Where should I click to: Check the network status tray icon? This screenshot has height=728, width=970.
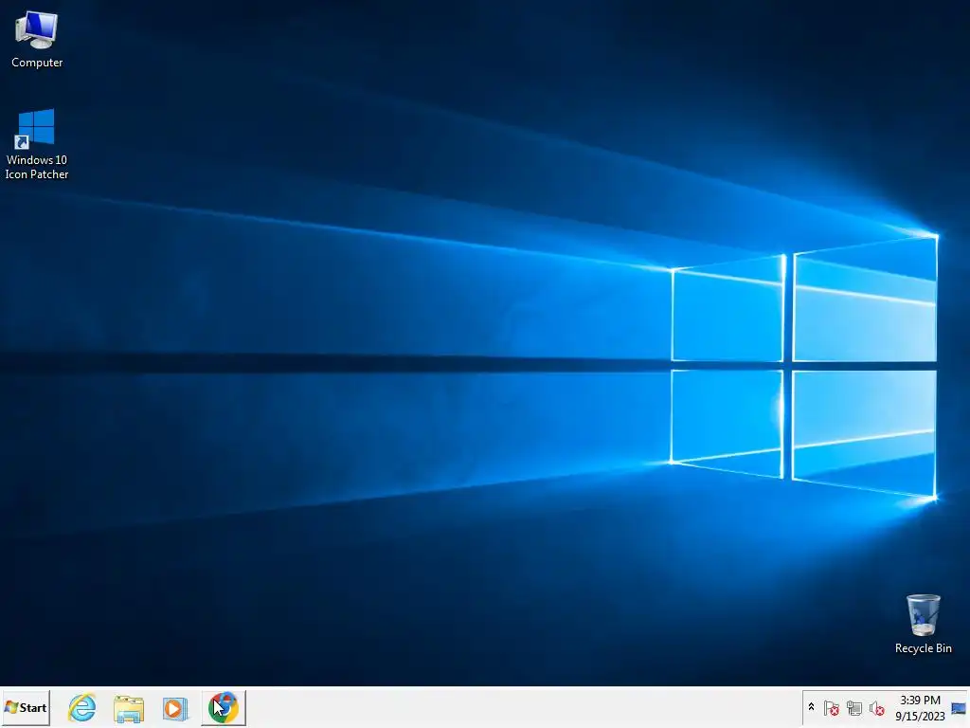click(x=853, y=707)
